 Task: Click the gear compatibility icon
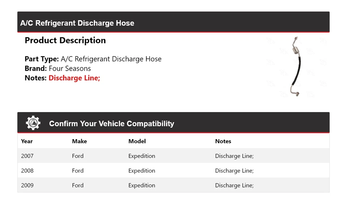[x=33, y=123]
